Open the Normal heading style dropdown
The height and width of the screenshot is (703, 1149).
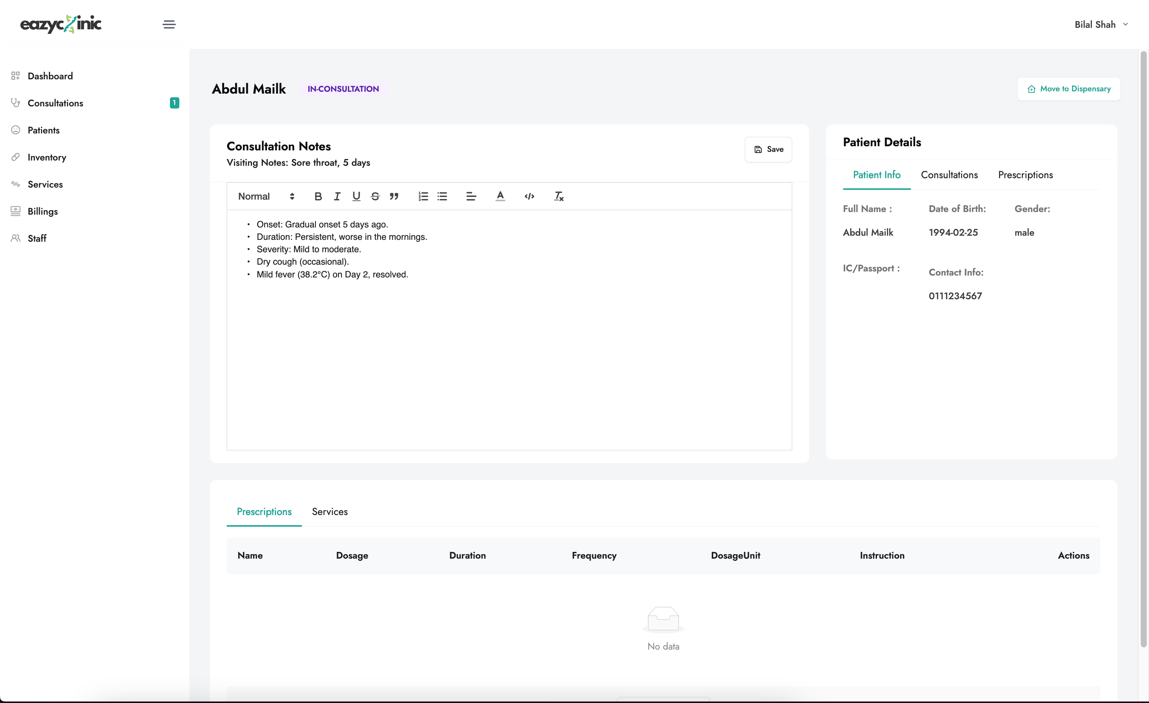[266, 196]
